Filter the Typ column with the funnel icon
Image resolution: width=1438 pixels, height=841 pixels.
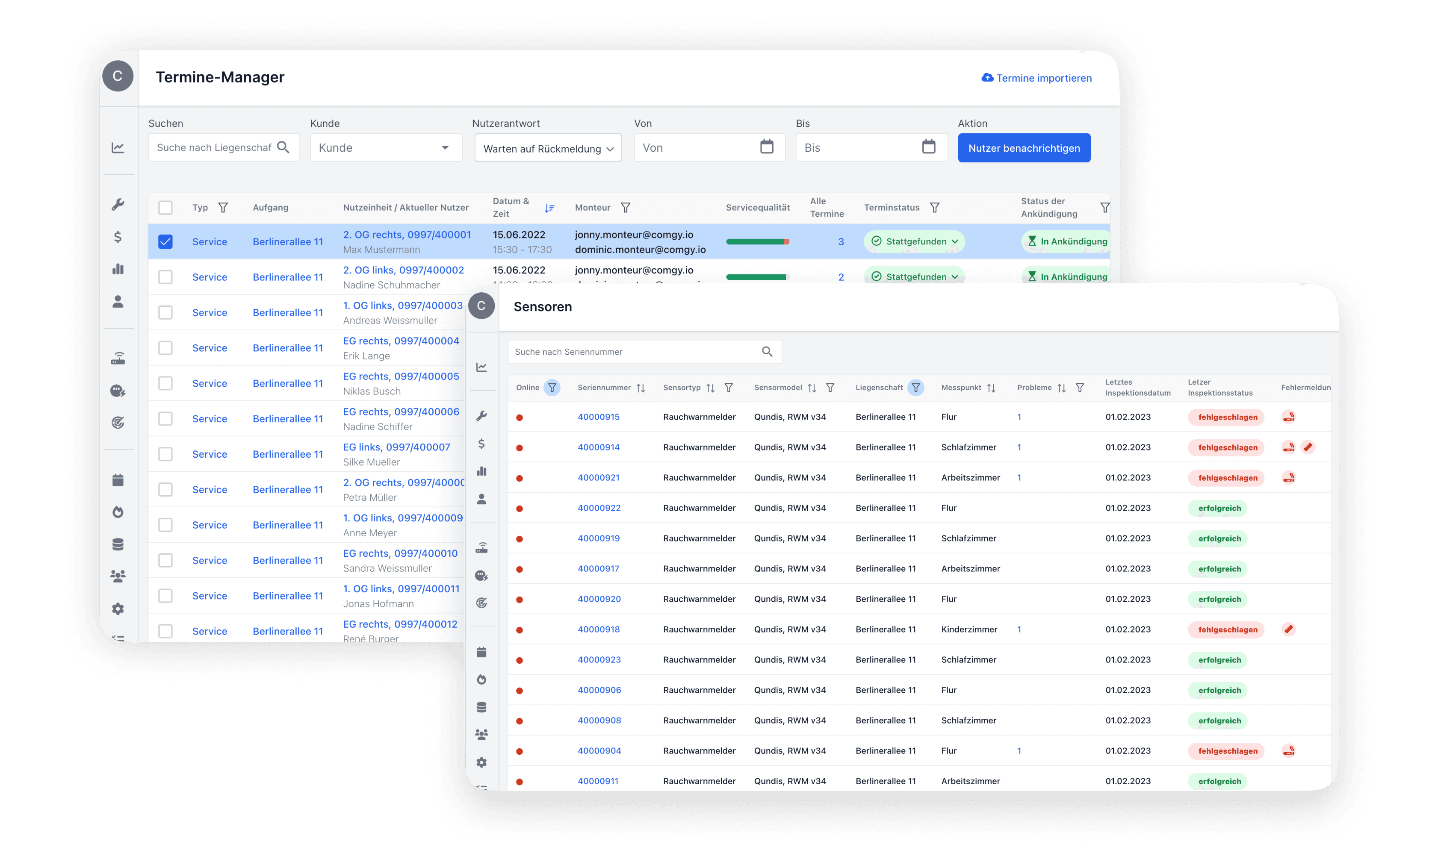point(223,208)
